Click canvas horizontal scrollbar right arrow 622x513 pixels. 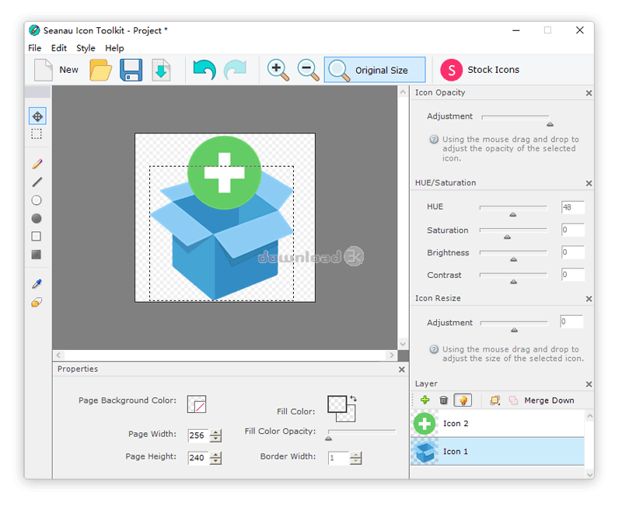click(x=392, y=355)
